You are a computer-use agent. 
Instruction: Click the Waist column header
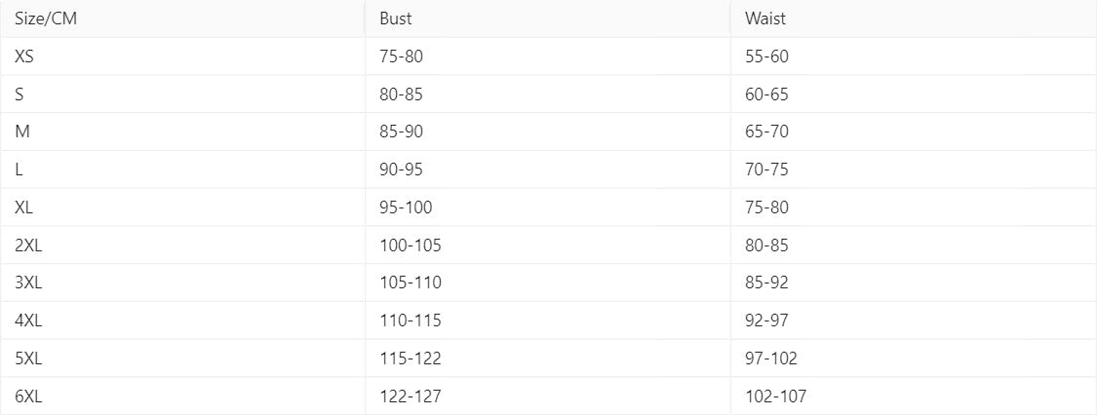coord(764,19)
